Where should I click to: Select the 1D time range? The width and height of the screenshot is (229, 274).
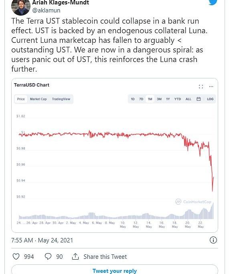133,99
